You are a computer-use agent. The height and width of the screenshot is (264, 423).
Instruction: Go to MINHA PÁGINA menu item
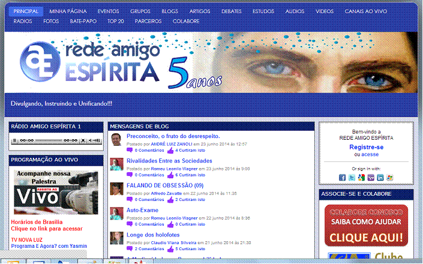(68, 11)
